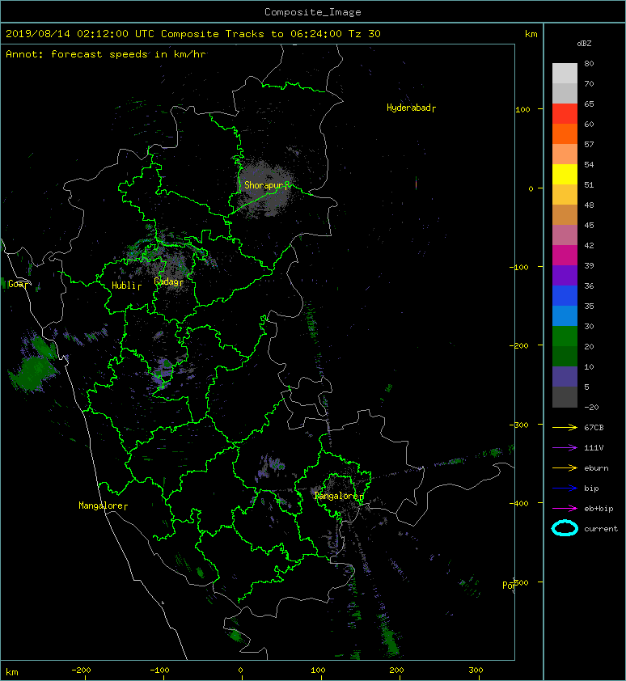The width and height of the screenshot is (626, 681).
Task: Click the Goa label near the coast
Action: pyautogui.click(x=17, y=284)
